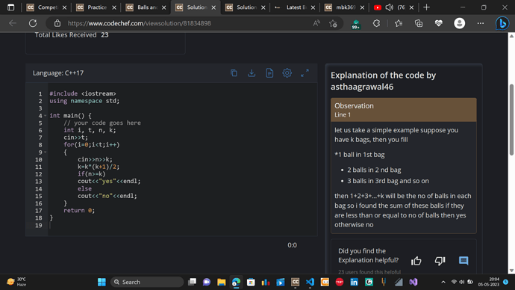Open comment box for the explanation
The height and width of the screenshot is (290, 515).
tap(463, 261)
